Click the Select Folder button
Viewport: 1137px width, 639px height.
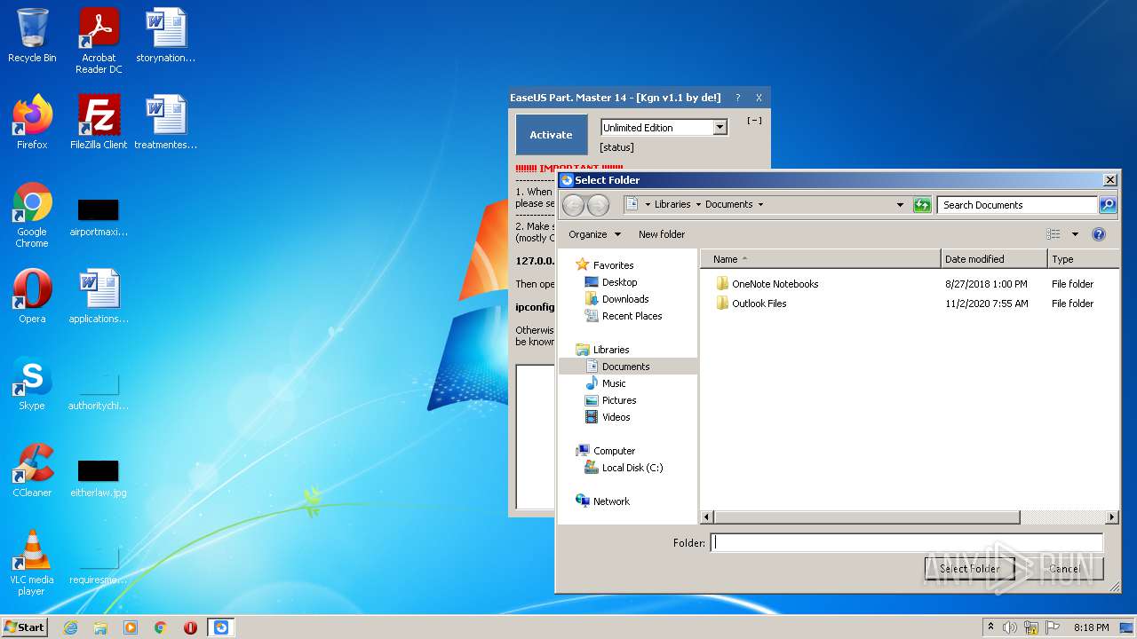point(970,569)
